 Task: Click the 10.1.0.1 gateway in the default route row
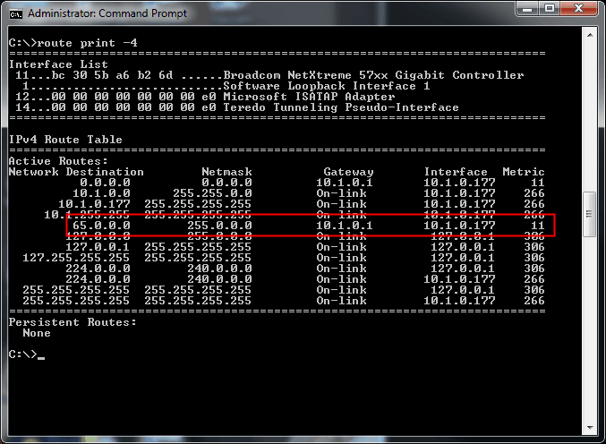pyautogui.click(x=345, y=183)
